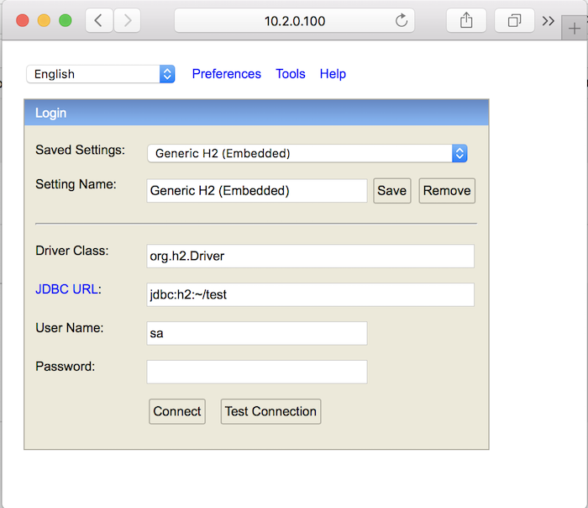Click the Connect button

point(177,411)
